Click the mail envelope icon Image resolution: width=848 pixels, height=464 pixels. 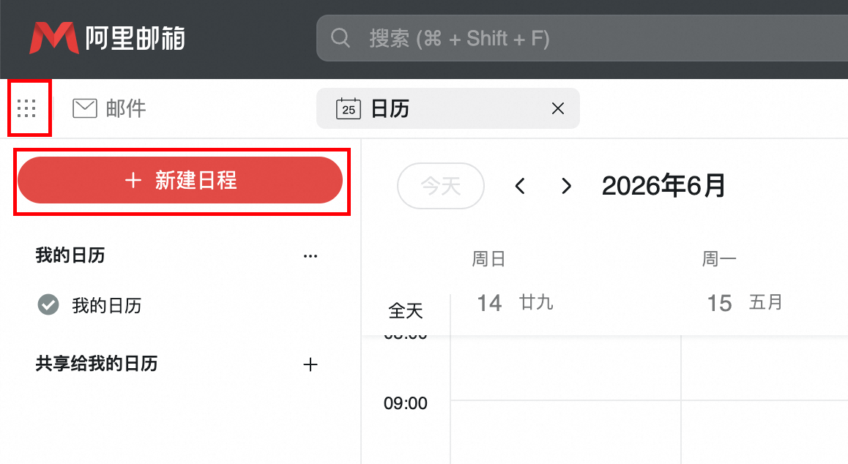pyautogui.click(x=85, y=108)
